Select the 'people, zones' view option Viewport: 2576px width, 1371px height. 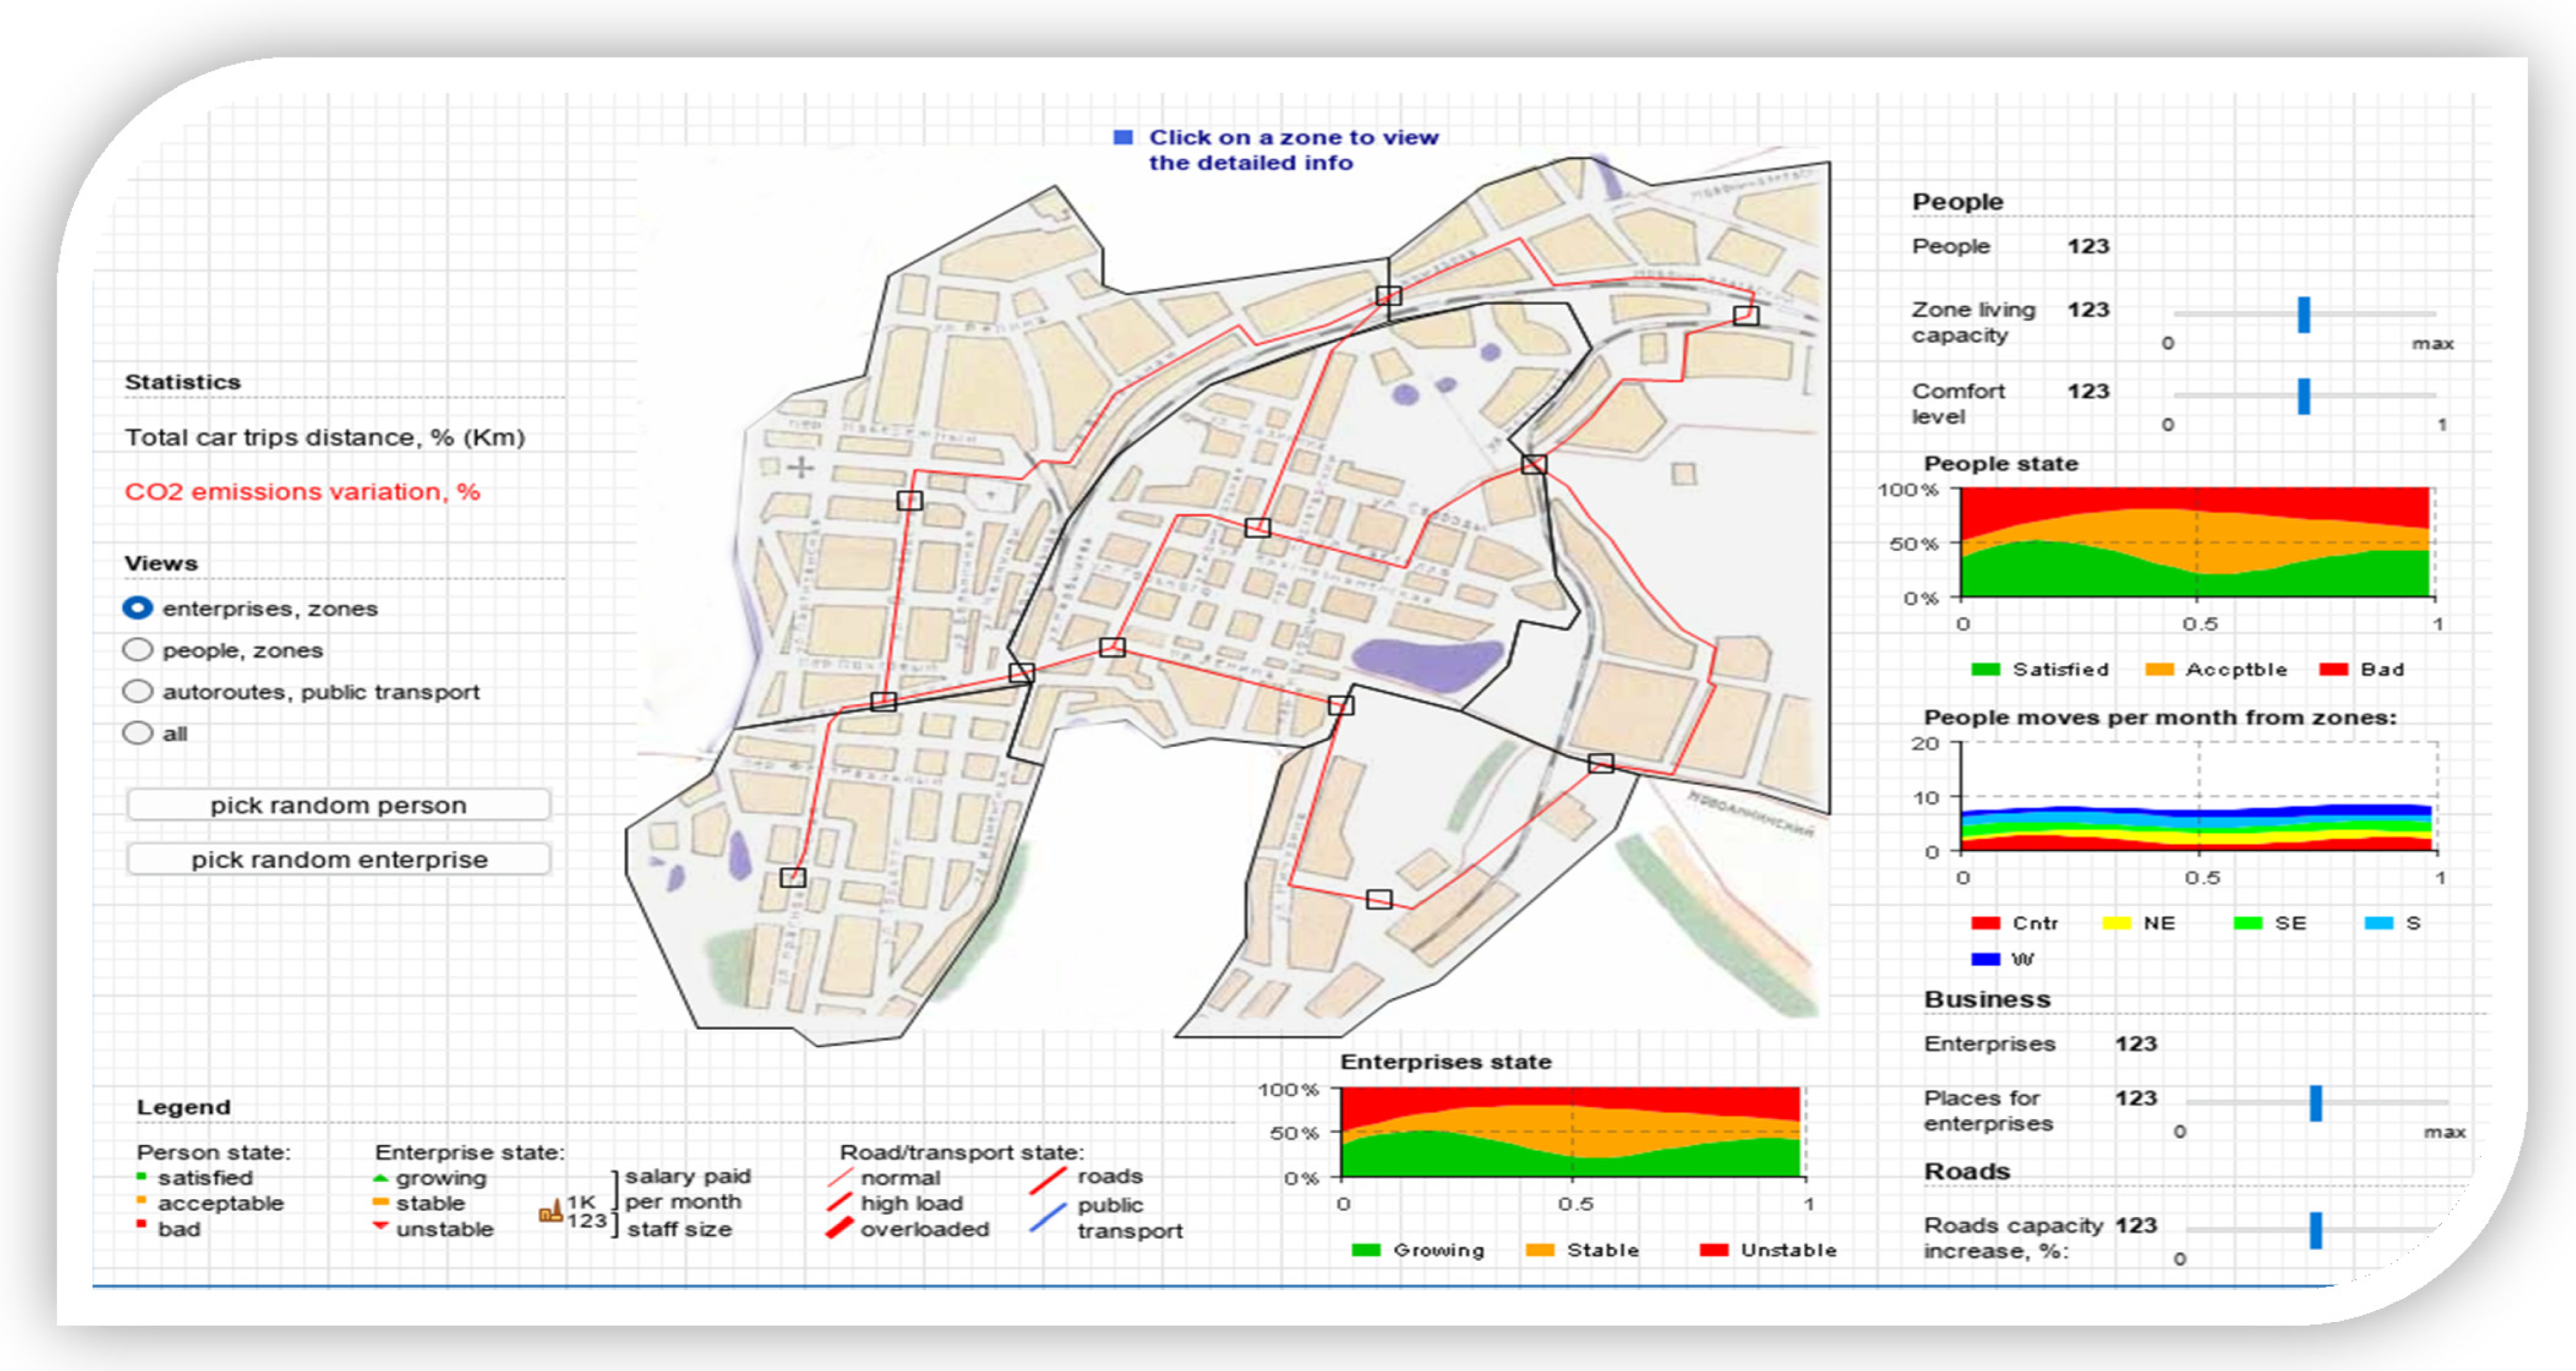[x=138, y=650]
